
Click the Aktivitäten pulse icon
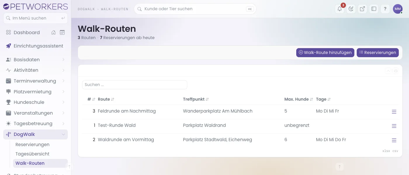8,70
